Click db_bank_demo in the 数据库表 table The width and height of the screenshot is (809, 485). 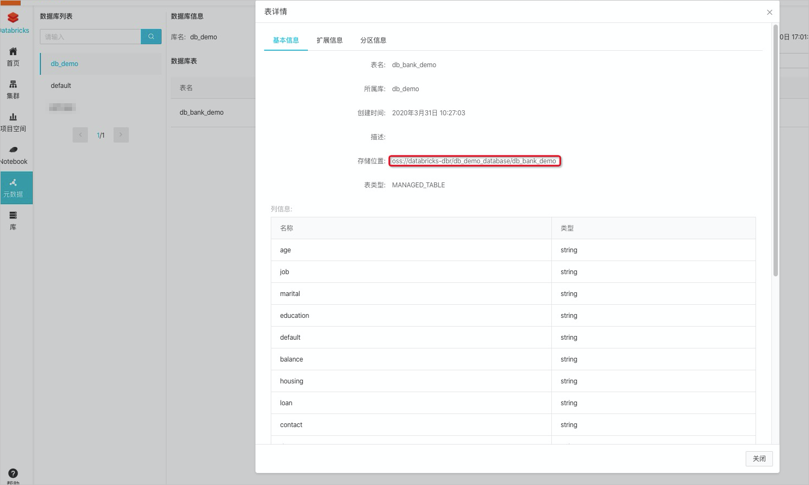[201, 113]
